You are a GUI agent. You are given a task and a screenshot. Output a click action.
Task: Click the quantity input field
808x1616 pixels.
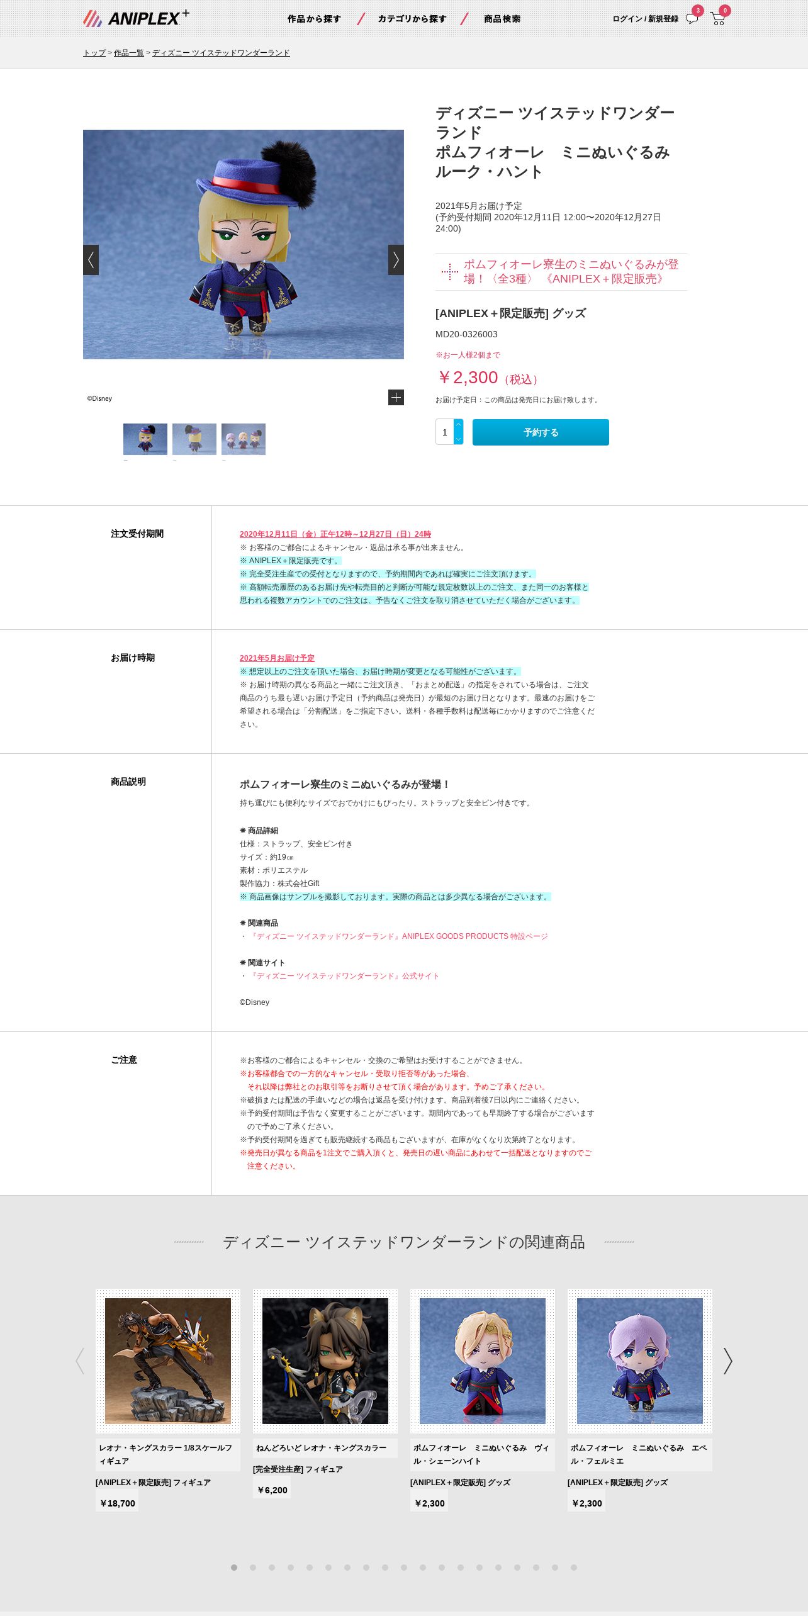444,432
